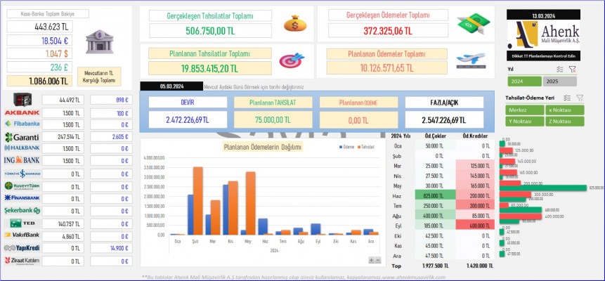Collapse chart field with minus button

378,260
